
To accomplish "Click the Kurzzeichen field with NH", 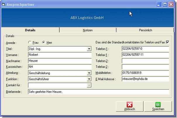I will click(x=60, y=67).
